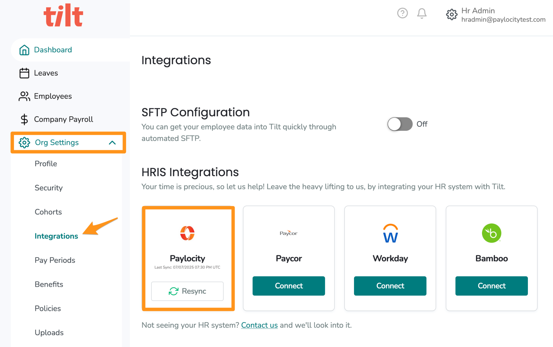Click the Dashboard home icon
The image size is (553, 347).
click(24, 50)
